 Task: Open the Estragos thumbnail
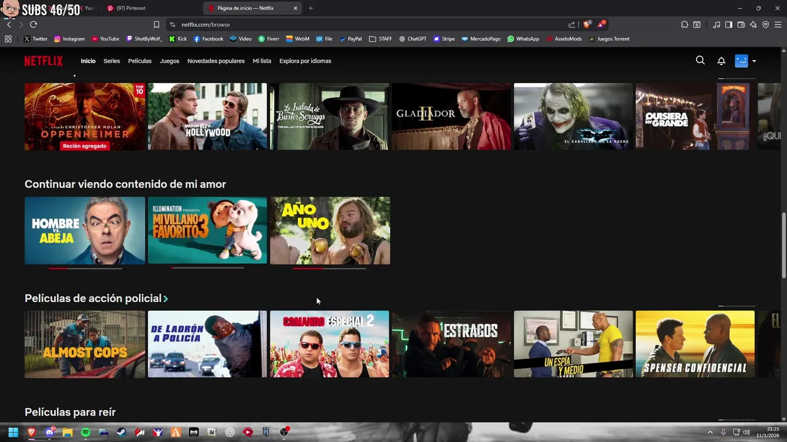tap(451, 344)
